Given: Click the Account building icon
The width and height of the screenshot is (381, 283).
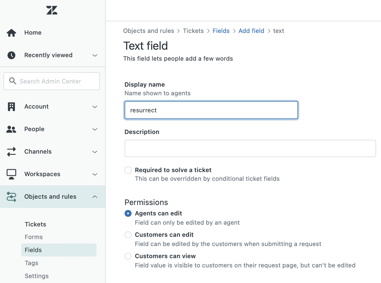Looking at the screenshot, I should pos(11,107).
